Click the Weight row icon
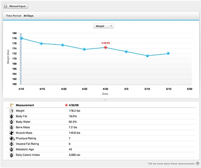The height and width of the screenshot is (168, 201). [x=11, y=111]
